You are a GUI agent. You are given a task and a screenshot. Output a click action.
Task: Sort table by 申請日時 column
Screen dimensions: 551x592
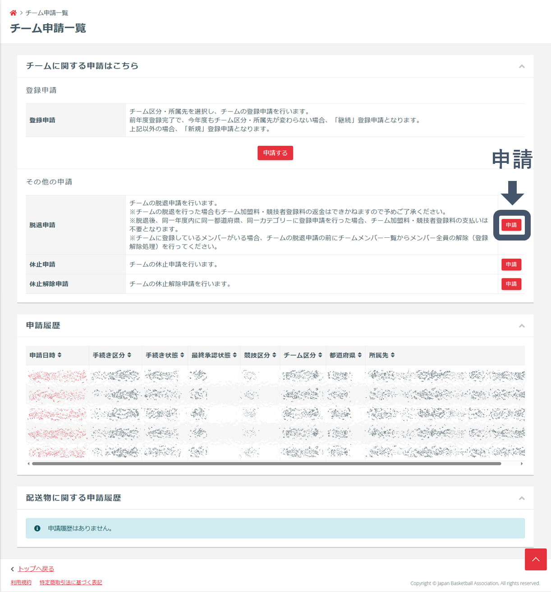point(46,356)
